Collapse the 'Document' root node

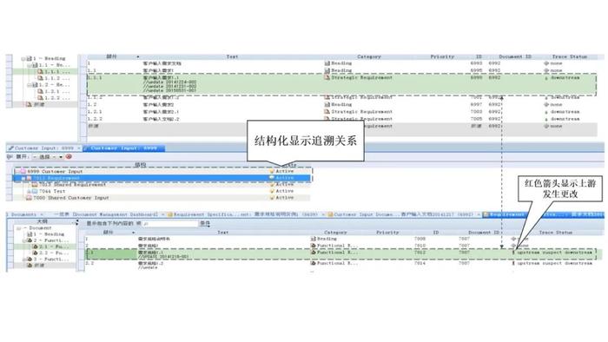pyautogui.click(x=18, y=228)
